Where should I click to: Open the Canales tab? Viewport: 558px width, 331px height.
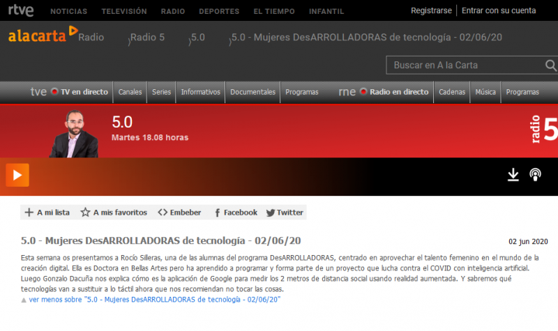click(130, 92)
